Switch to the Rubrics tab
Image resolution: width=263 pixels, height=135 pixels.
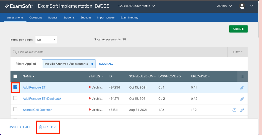pos(53,17)
